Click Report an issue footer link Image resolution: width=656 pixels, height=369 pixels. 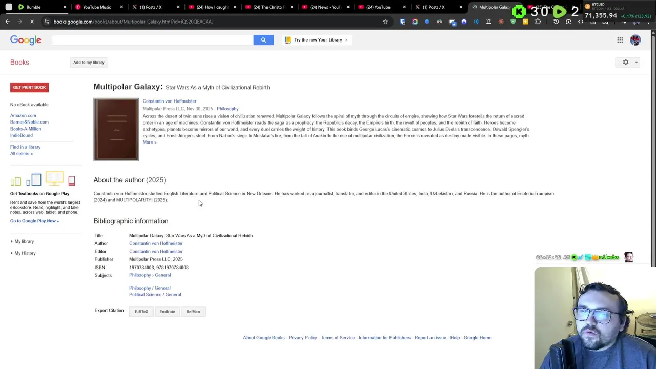coord(430,338)
